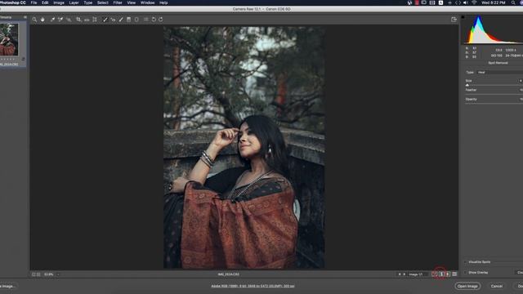Click the macOS volume icon in menu bar
Viewport: 523px width, 294px height.
tap(466, 2)
